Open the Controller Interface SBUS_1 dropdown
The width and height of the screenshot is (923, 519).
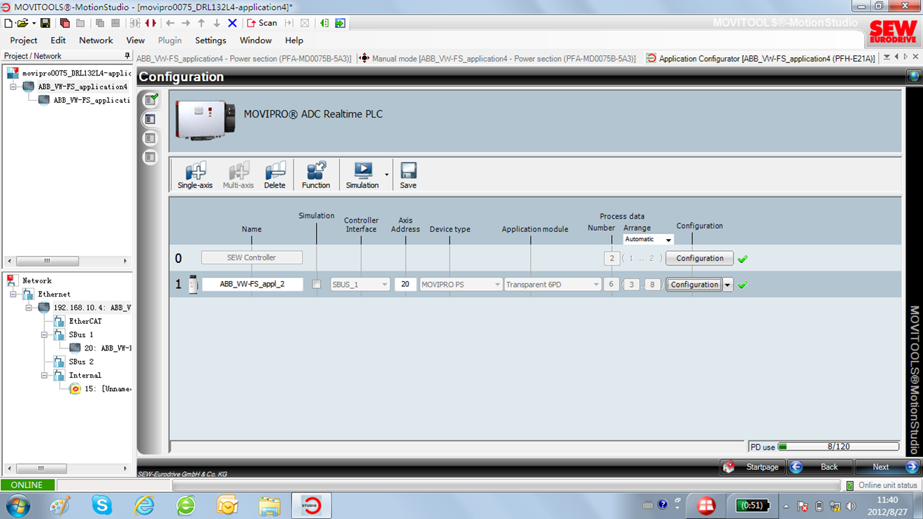360,285
